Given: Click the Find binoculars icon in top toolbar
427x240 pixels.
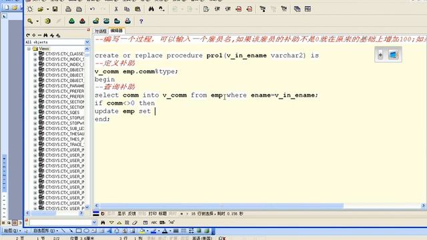Looking at the screenshot, I should pos(151,9).
